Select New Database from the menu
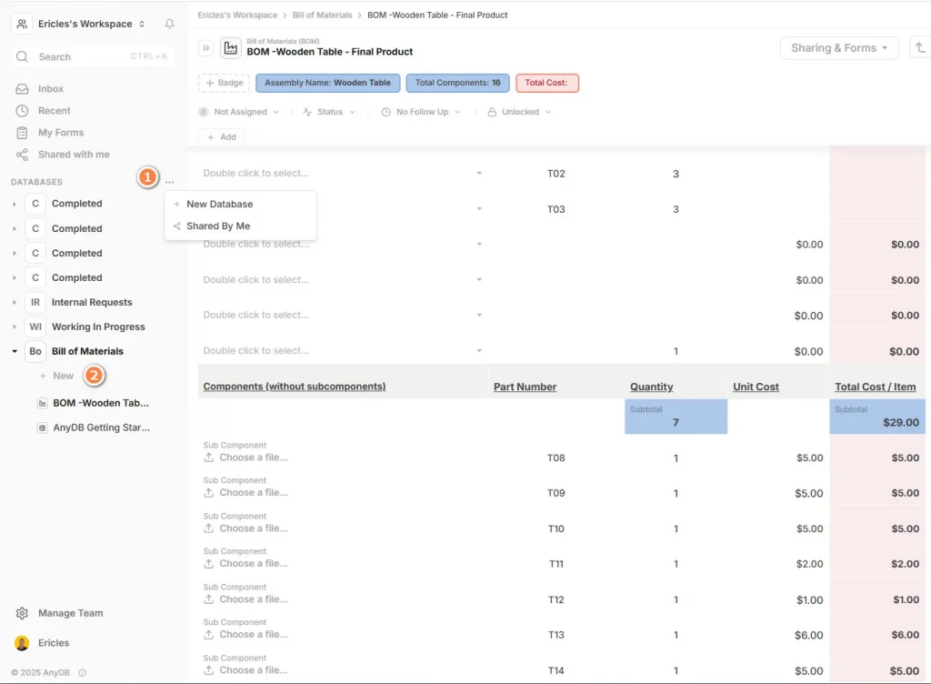 pos(219,205)
